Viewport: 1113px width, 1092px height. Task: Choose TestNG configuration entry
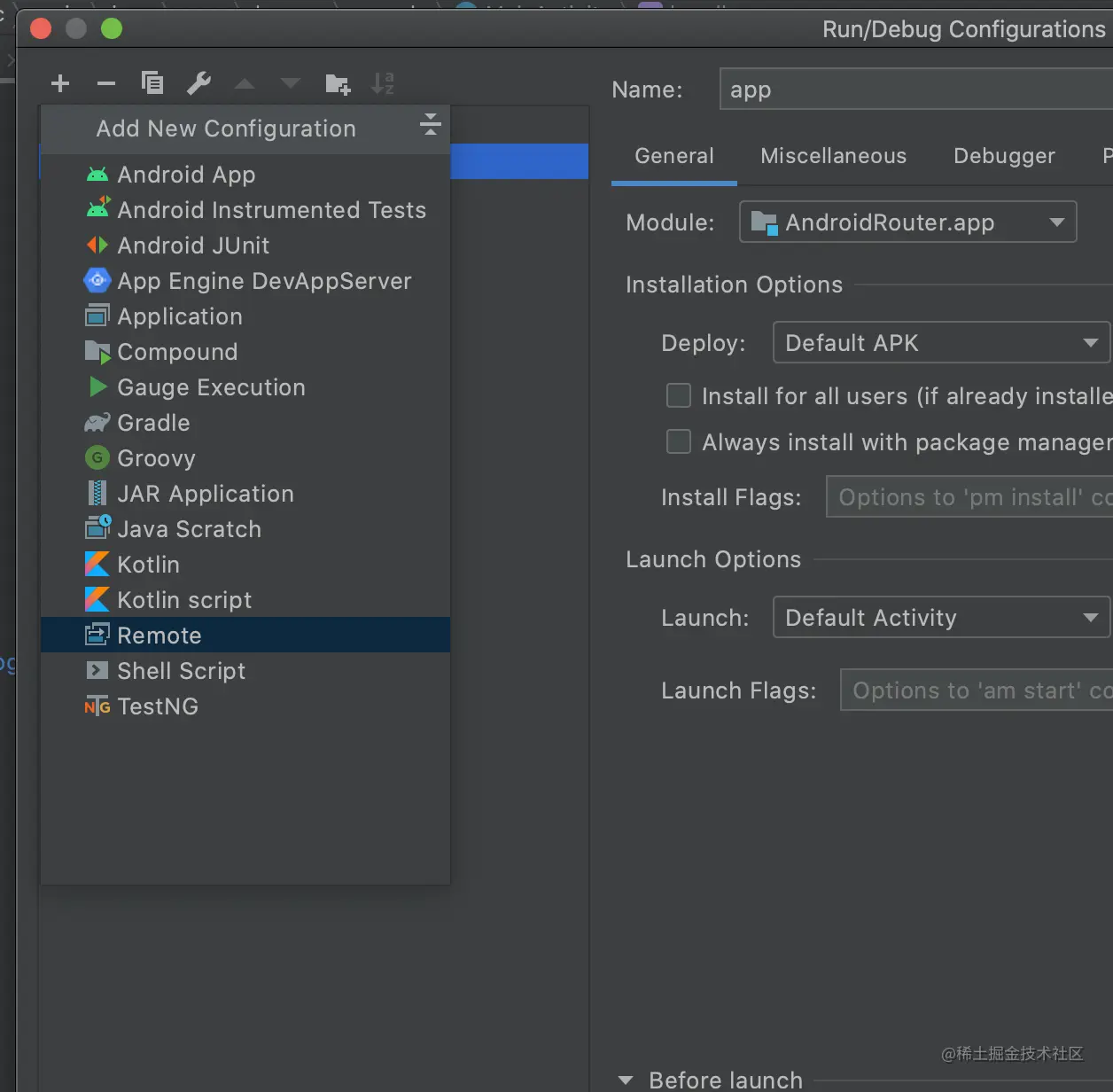coord(245,706)
